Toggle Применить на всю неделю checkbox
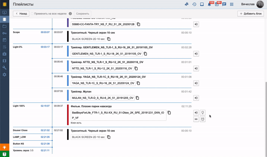 pos(32,14)
